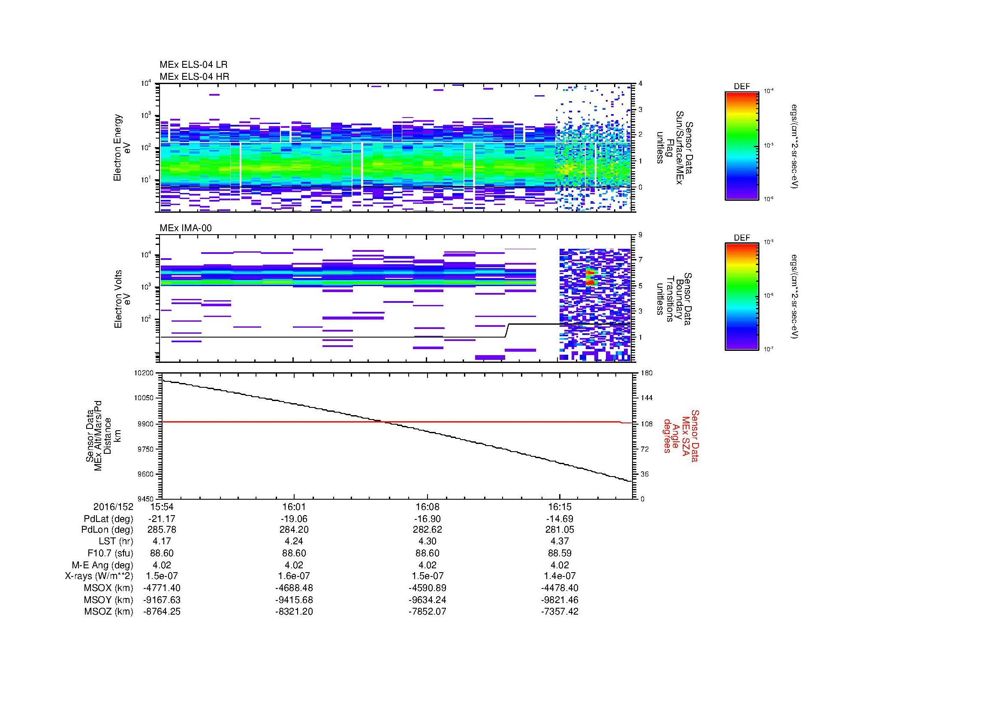Click the 'MSOZ (km)' row label
1003x709 pixels.
coord(108,612)
